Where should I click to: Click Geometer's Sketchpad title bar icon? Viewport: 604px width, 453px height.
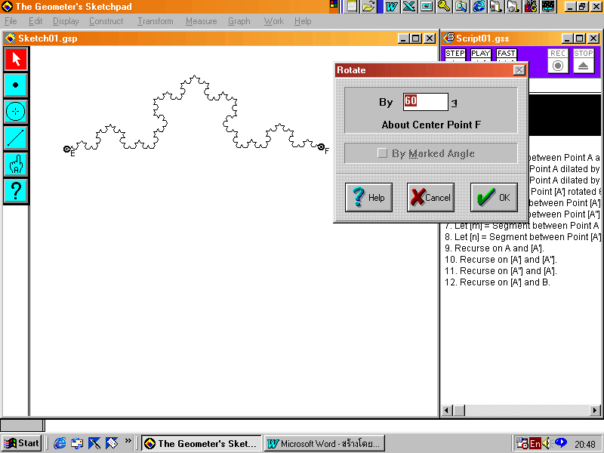pos(7,7)
